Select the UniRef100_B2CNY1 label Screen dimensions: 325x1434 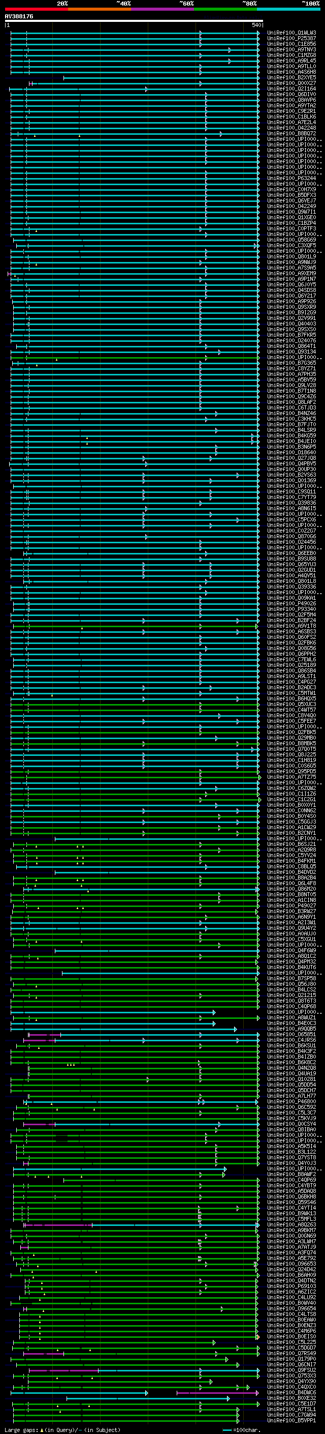point(291,833)
